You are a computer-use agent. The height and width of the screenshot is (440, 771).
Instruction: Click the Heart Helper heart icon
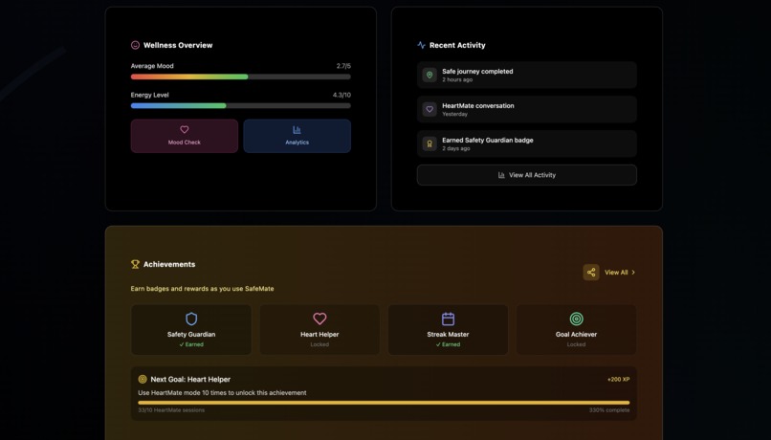(319, 319)
